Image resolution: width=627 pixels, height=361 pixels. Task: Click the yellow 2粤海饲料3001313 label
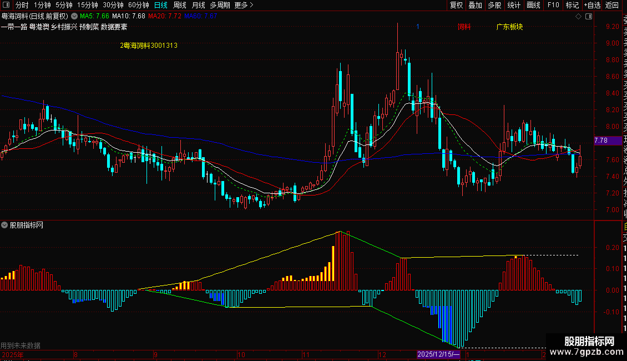coord(148,45)
